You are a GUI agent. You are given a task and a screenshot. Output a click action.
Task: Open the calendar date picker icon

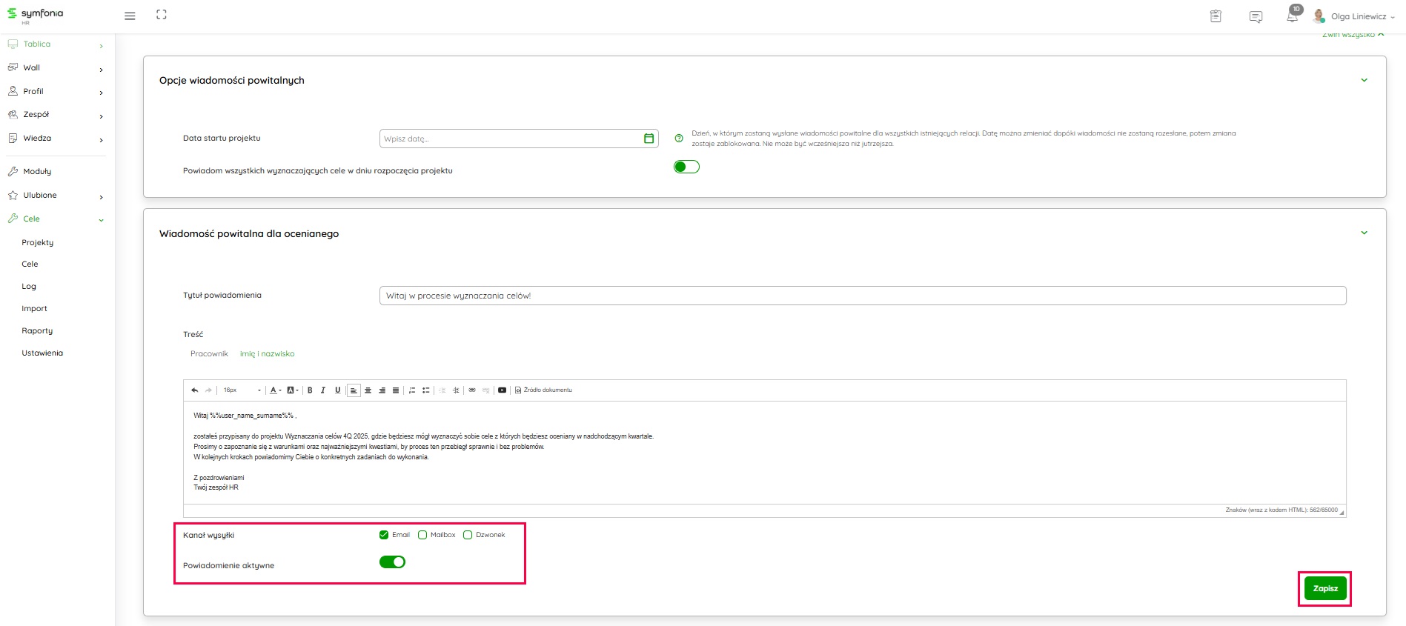pos(649,139)
